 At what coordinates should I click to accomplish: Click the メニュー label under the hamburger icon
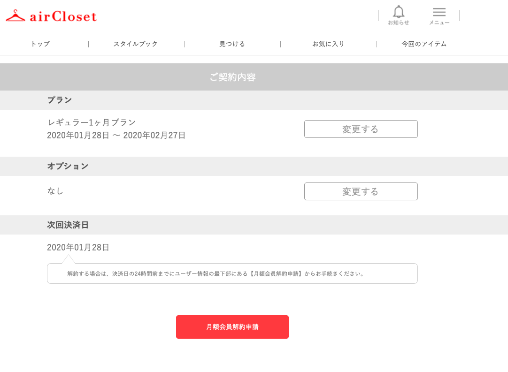pyautogui.click(x=439, y=23)
